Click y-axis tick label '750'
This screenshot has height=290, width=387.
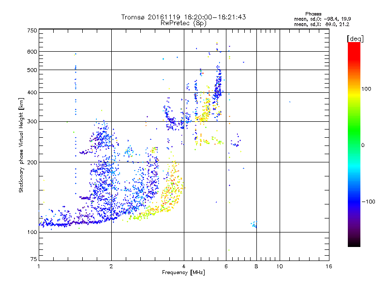tap(32, 30)
